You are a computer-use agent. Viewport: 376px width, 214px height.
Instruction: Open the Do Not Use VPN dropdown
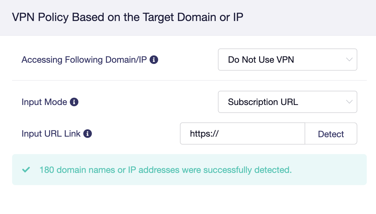click(287, 60)
